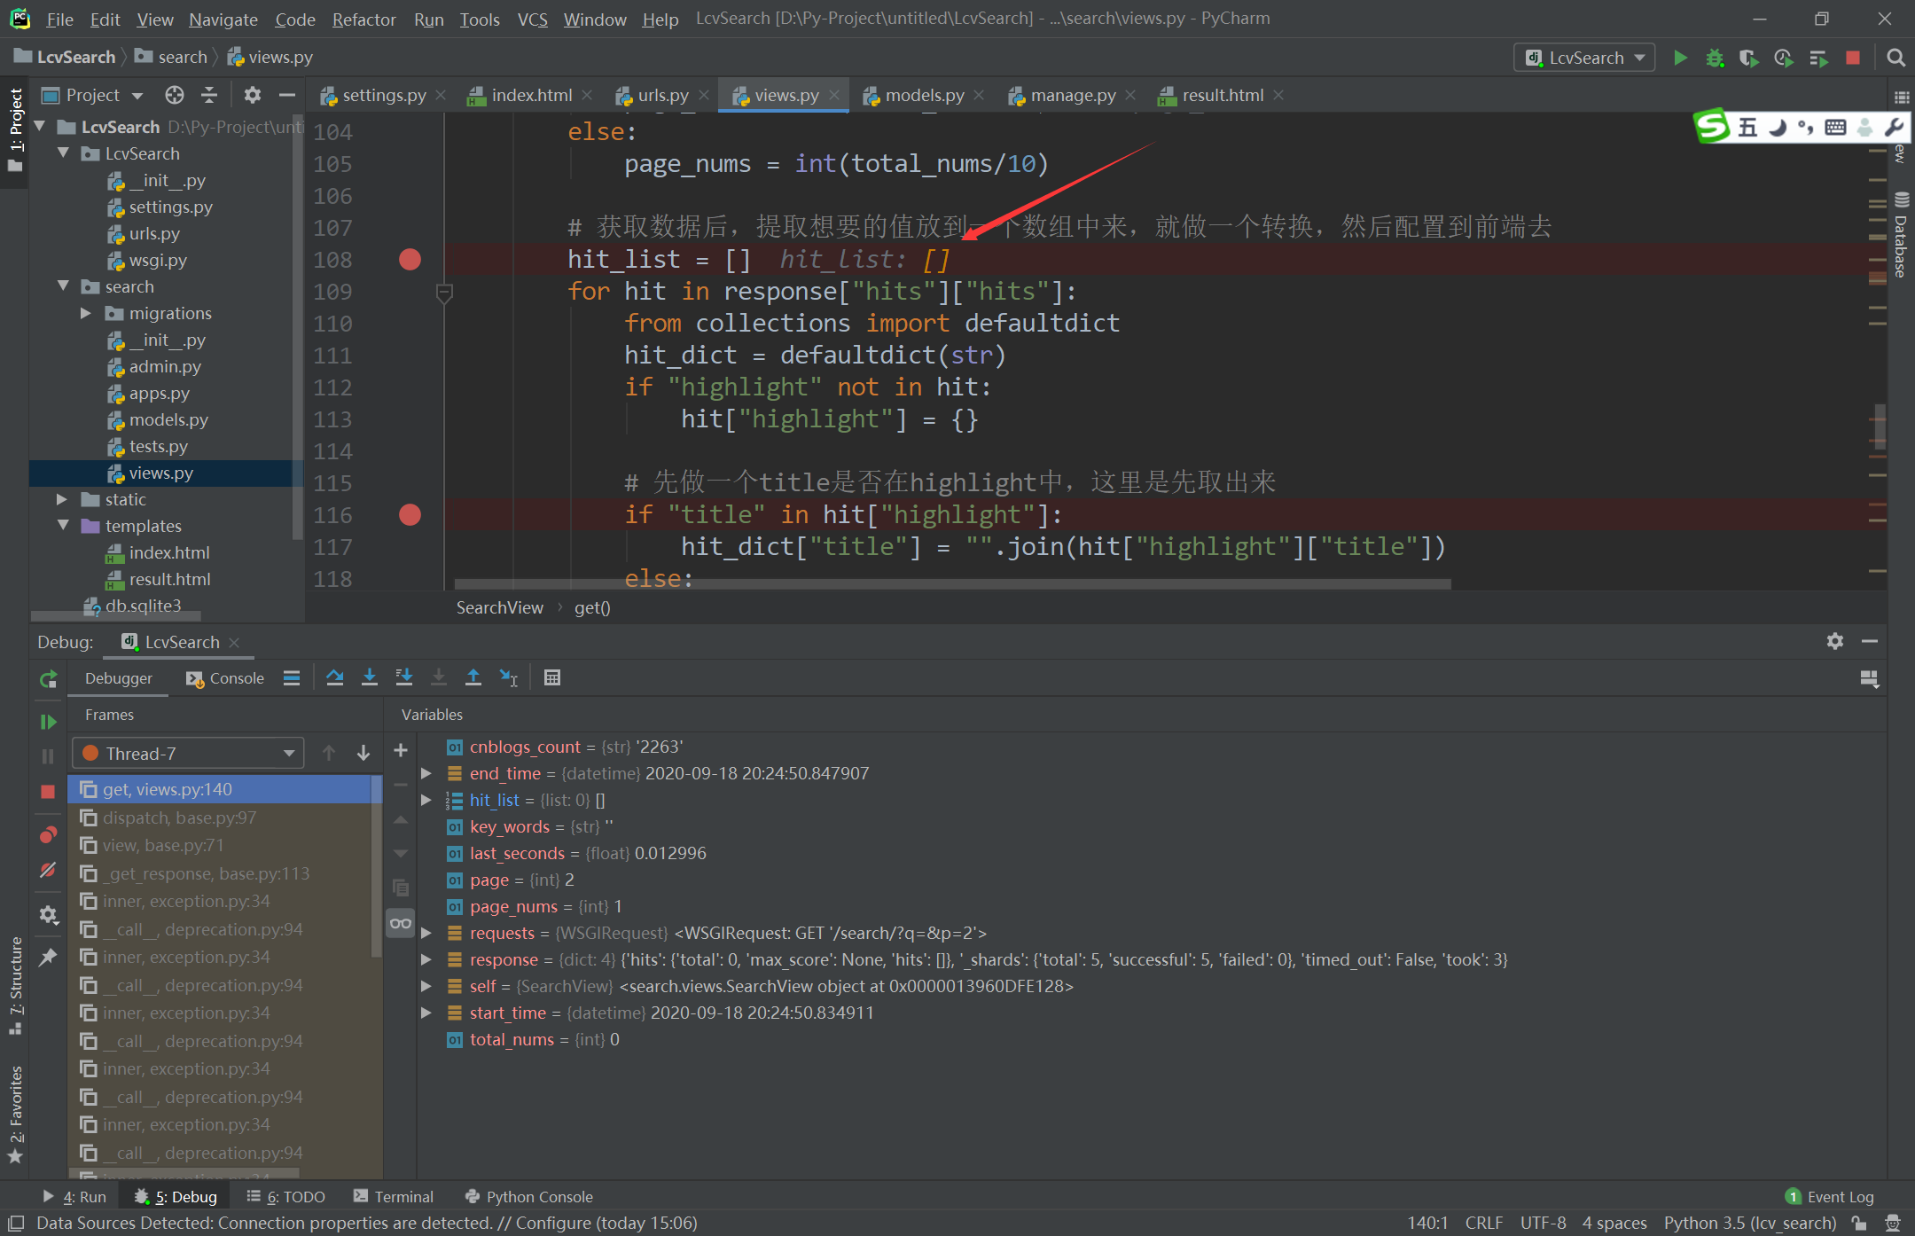Viewport: 1915px width, 1236px height.
Task: Run to cursor in the debugger toolbar
Action: point(508,677)
